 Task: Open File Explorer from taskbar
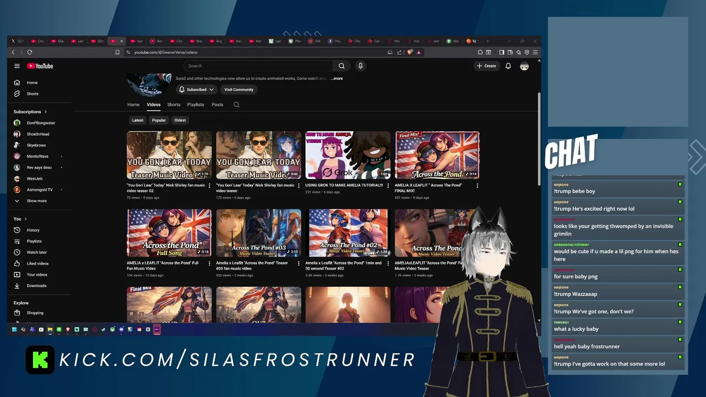(50, 329)
